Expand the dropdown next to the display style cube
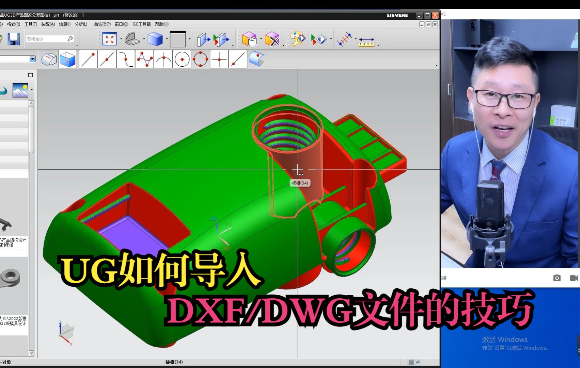This screenshot has width=580, height=368. 167,38
